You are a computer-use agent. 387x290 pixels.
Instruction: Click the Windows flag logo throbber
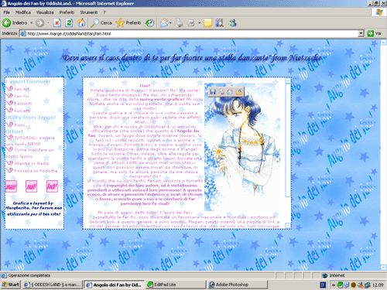point(378,12)
